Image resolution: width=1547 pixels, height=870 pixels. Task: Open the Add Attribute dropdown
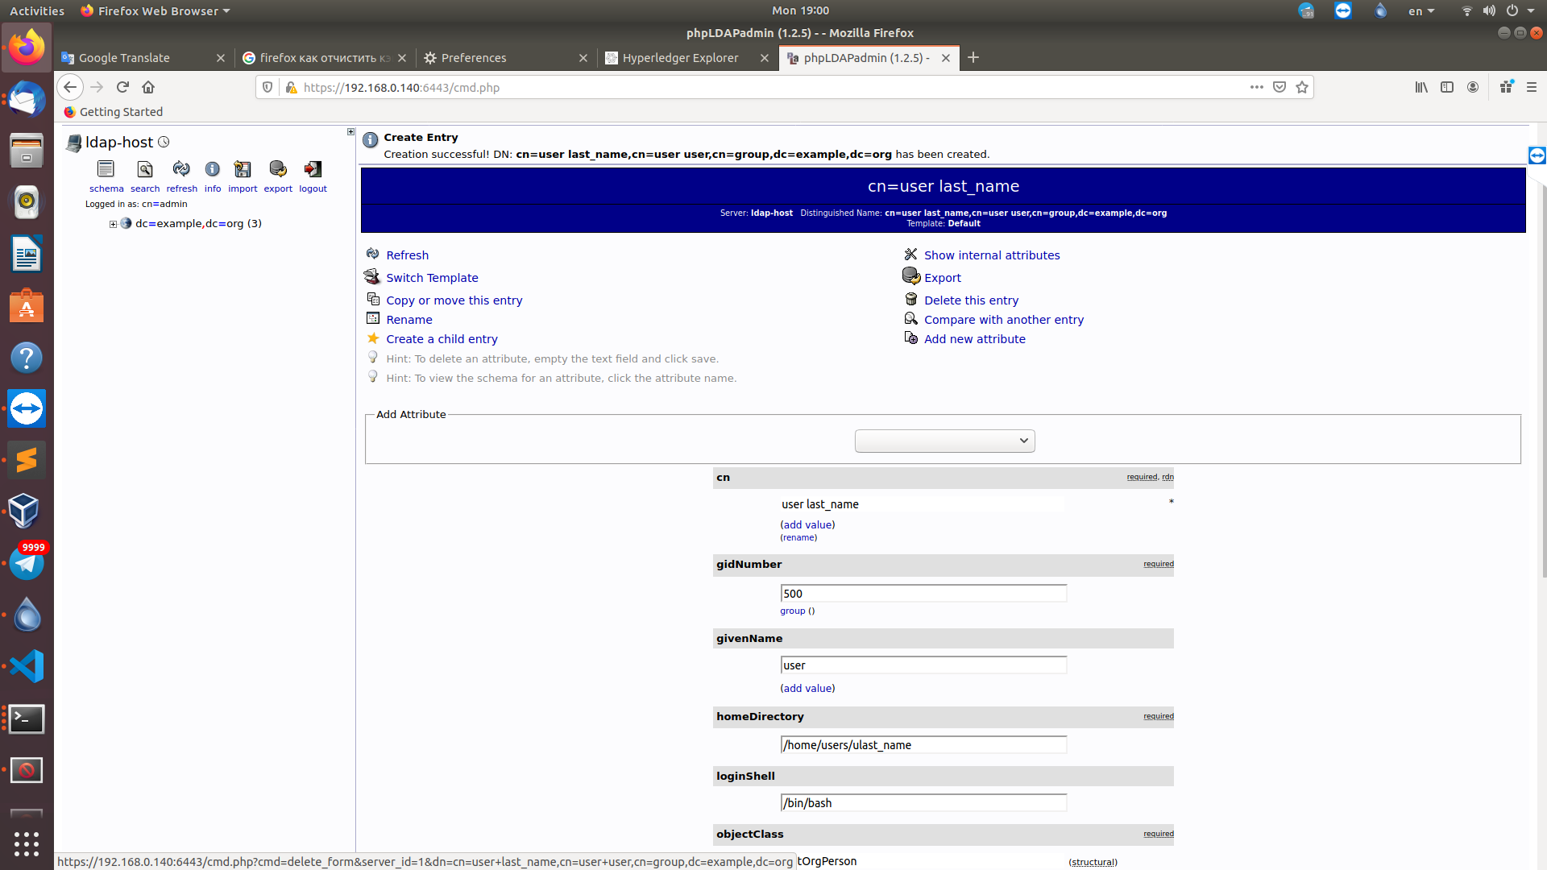pos(944,441)
